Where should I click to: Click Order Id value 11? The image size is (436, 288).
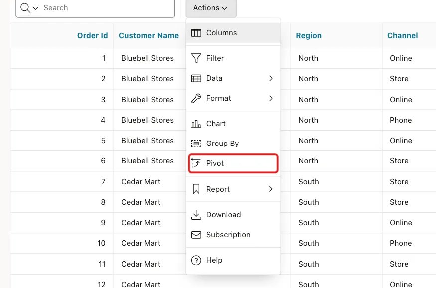(102, 264)
